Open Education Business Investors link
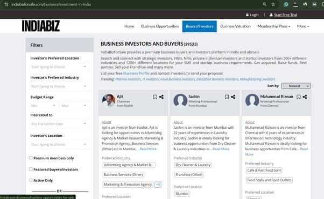Image resolution: width=324 pixels, height=199 pixels. (217, 79)
